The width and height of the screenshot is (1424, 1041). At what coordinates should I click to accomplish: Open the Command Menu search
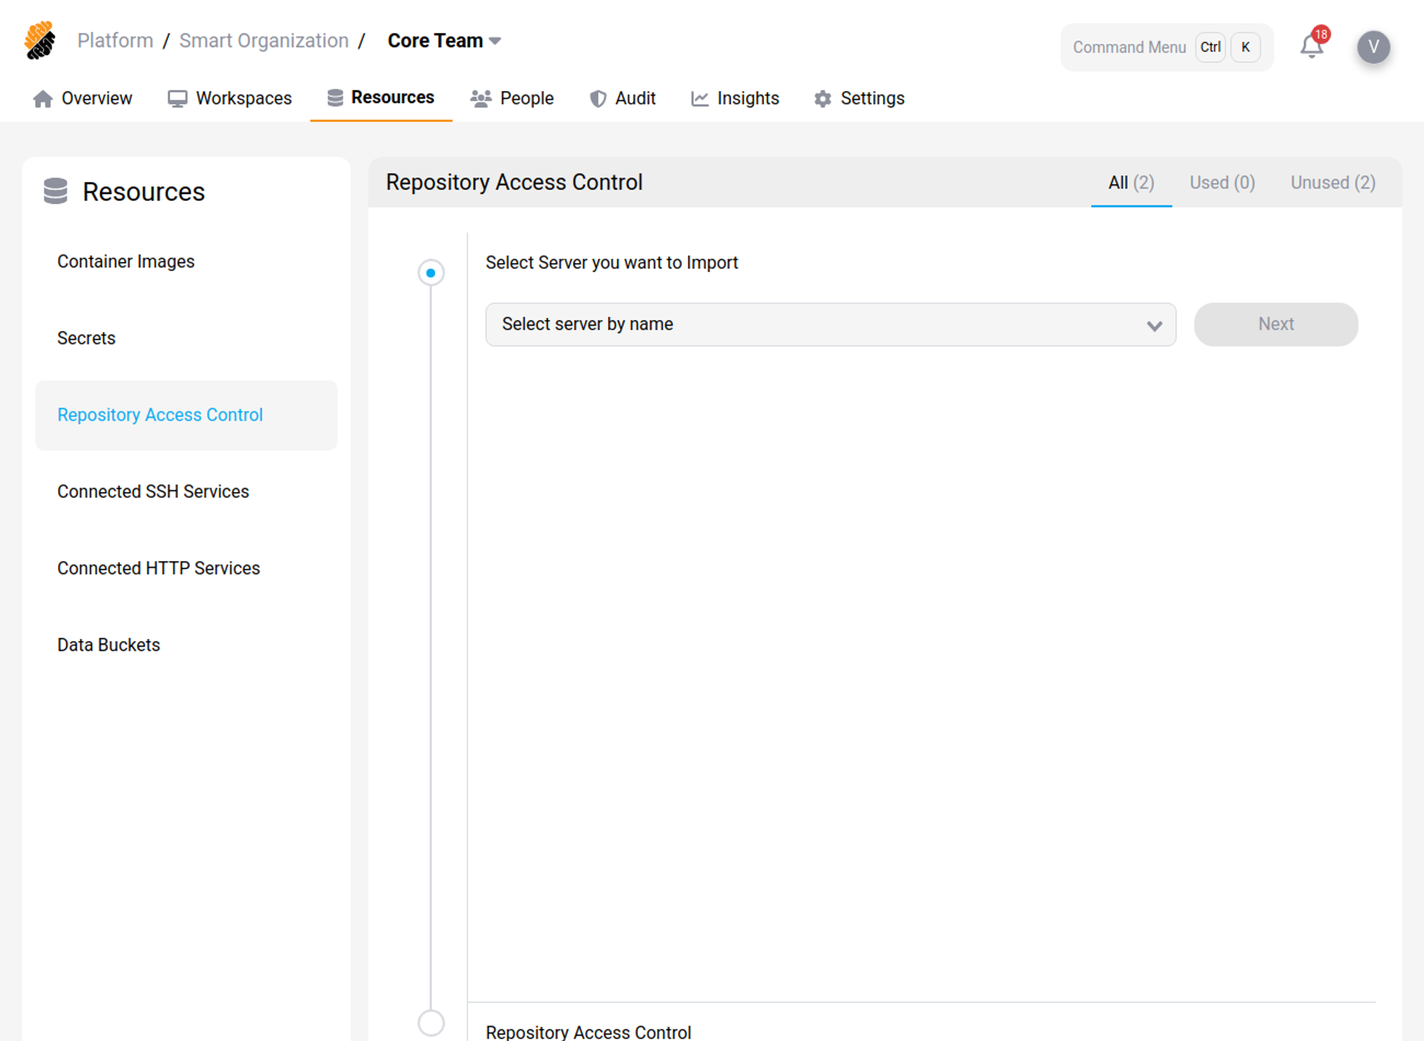(x=1166, y=47)
